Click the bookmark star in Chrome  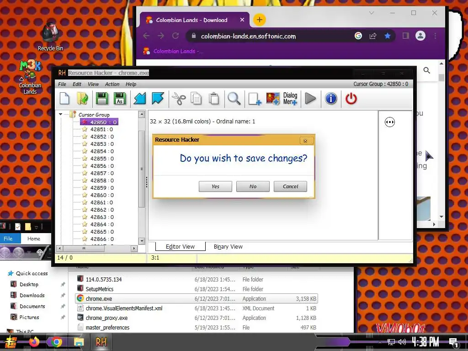(388, 36)
